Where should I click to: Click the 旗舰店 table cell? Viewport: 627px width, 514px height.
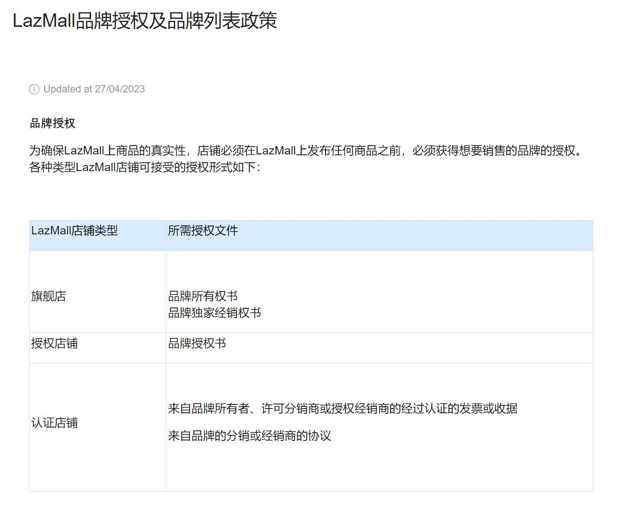coord(48,296)
